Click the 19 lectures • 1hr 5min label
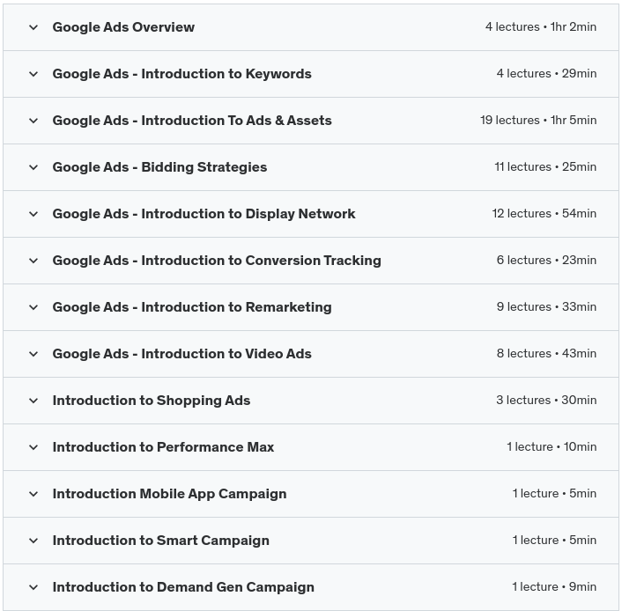 537,121
